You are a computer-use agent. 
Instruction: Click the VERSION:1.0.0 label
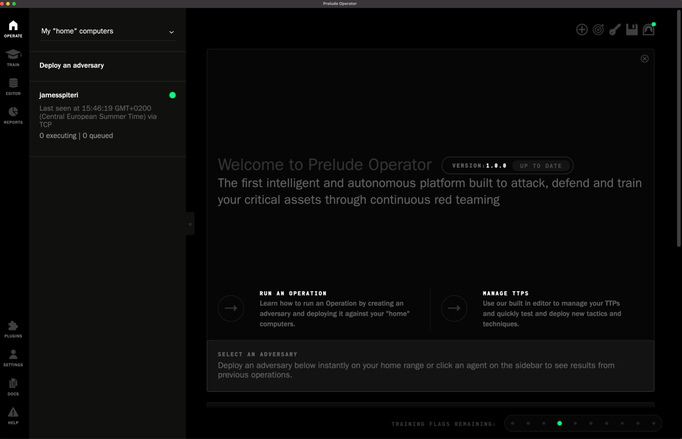[x=479, y=166]
